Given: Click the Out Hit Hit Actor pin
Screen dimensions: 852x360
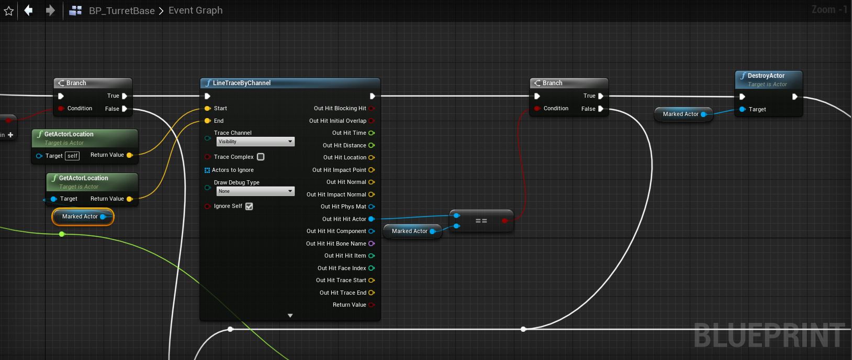Looking at the screenshot, I should click(372, 219).
